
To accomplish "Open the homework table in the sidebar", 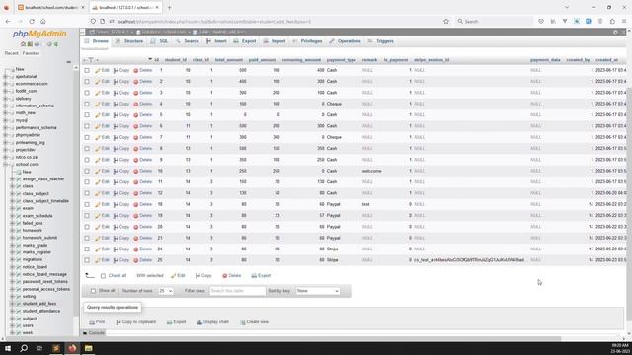I will click(33, 230).
